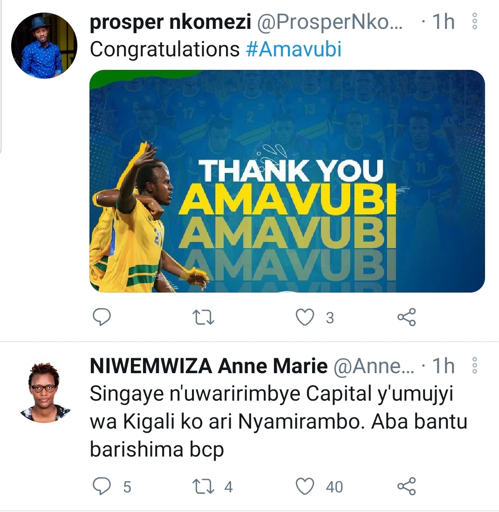Share NIWEMWIZA Anne Marie's tweet
The height and width of the screenshot is (512, 499).
click(407, 486)
